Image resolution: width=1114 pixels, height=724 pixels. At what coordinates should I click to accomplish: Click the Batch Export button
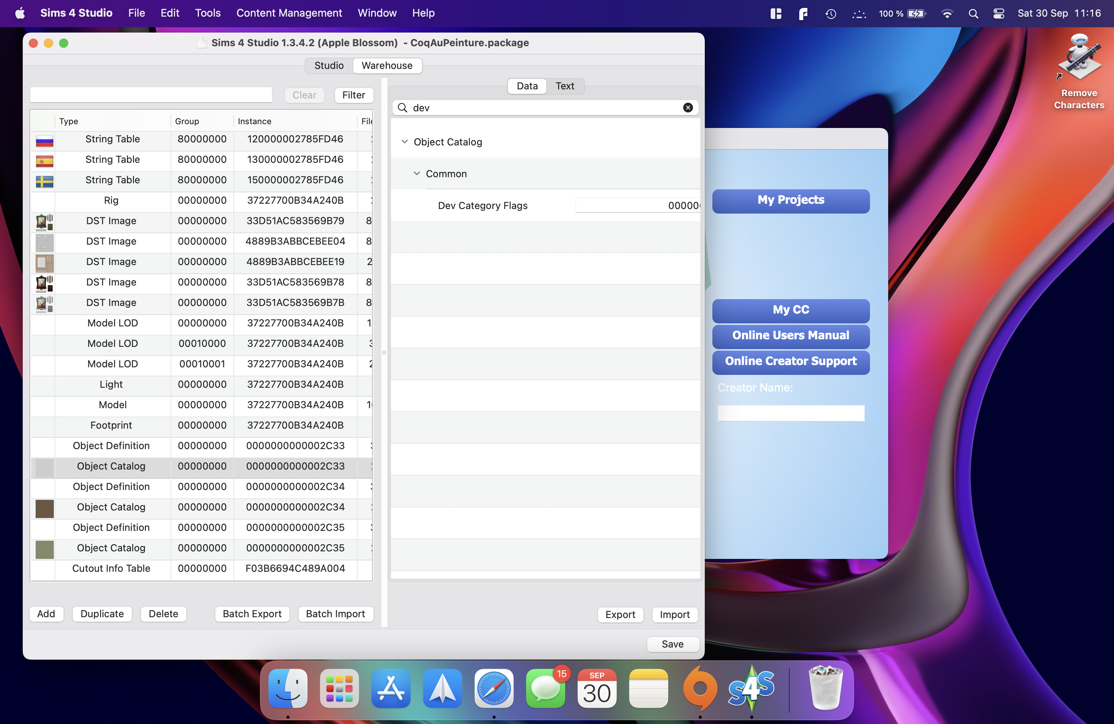252,614
